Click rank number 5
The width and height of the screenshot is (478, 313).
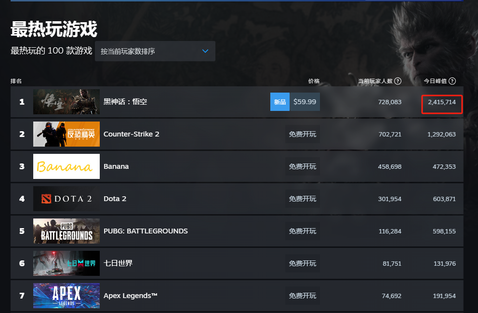tap(22, 231)
